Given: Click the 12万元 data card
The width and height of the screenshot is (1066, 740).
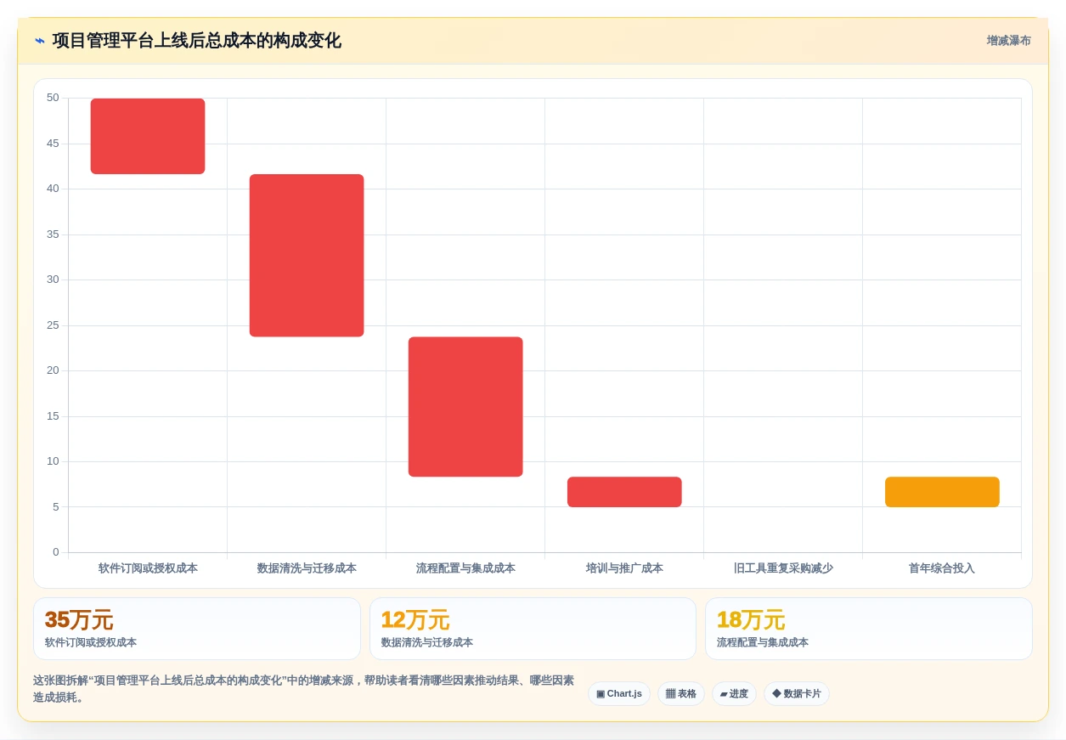Looking at the screenshot, I should [x=533, y=629].
